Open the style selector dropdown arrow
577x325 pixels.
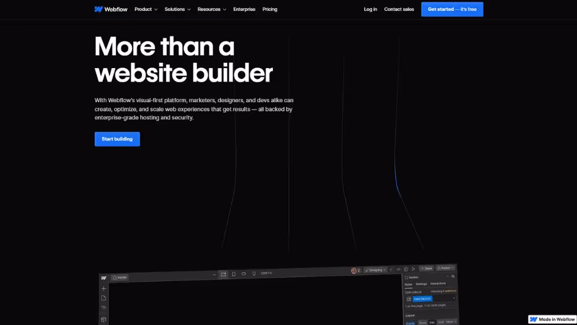454,298
